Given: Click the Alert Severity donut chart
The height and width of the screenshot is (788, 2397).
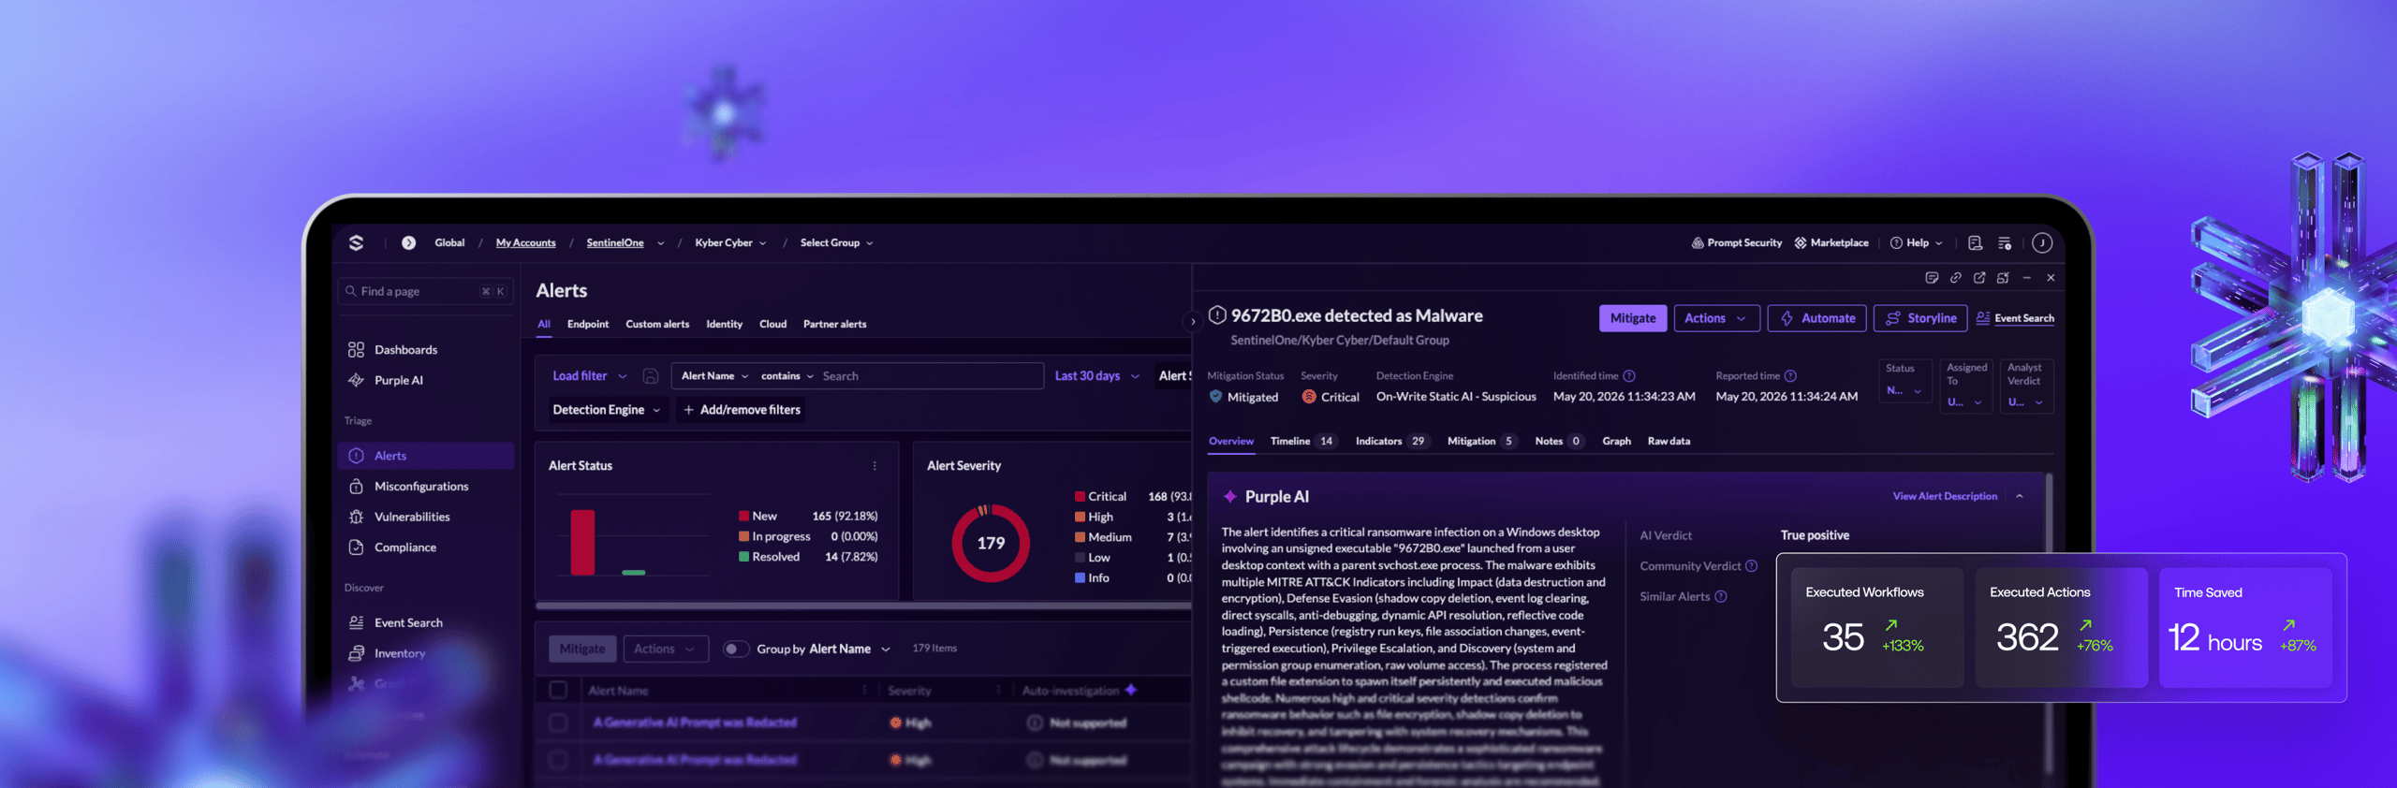Looking at the screenshot, I should coord(991,544).
